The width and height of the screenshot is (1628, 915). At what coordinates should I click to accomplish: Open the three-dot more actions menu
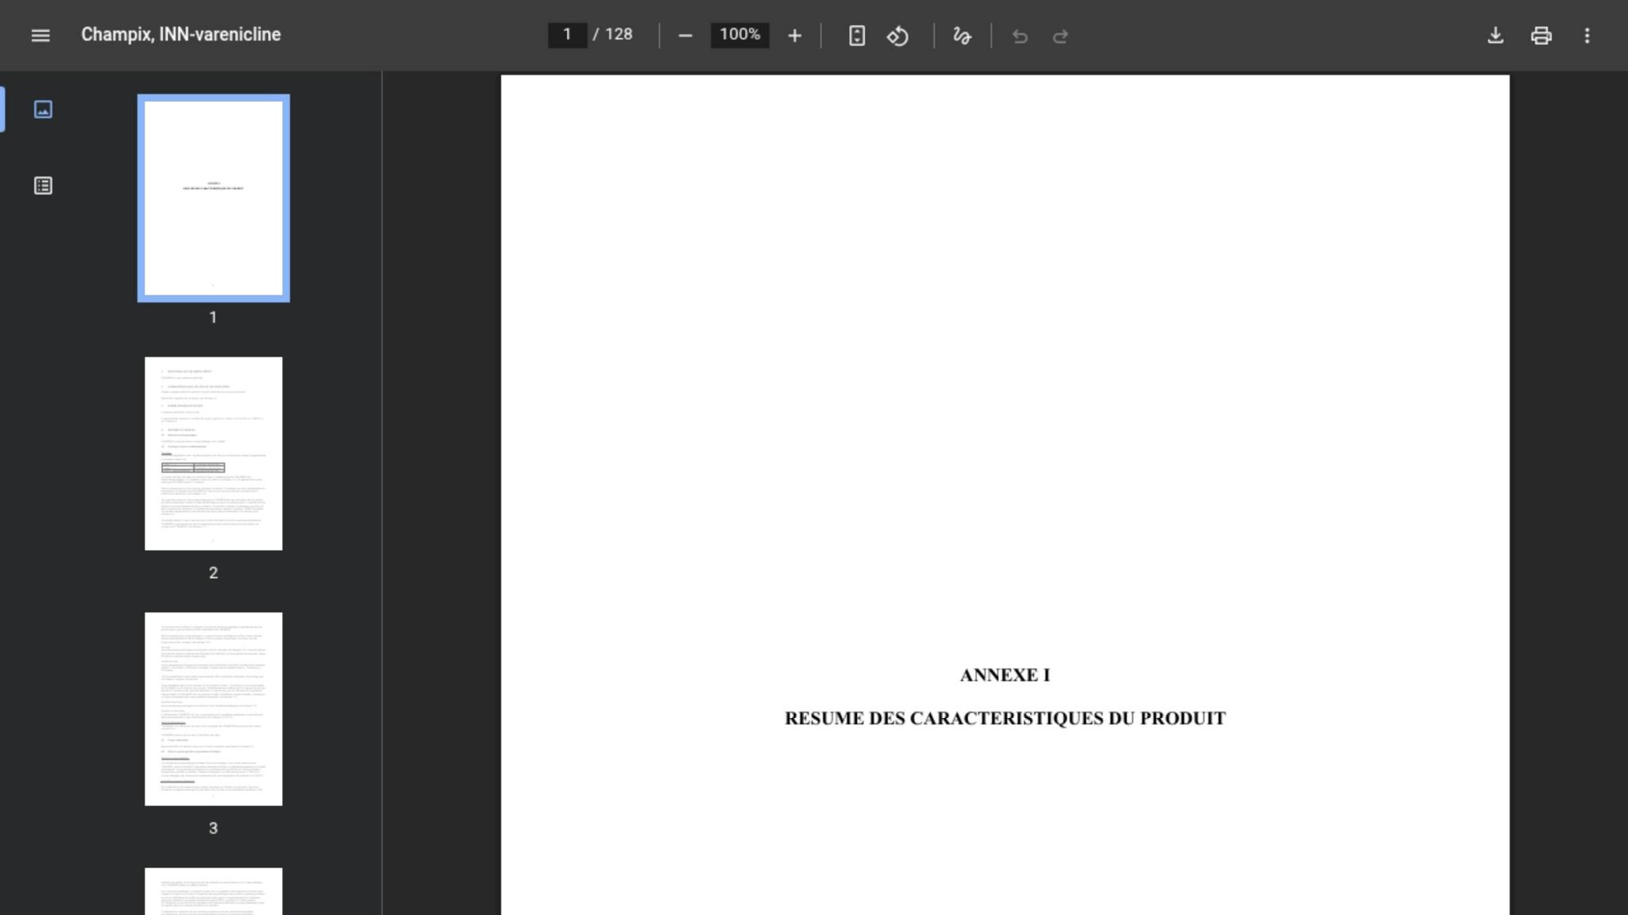click(x=1587, y=36)
